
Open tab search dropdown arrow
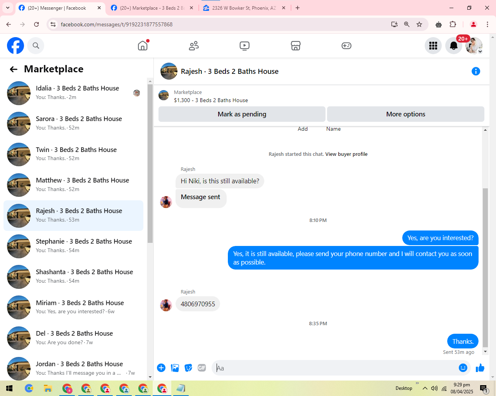coord(7,8)
